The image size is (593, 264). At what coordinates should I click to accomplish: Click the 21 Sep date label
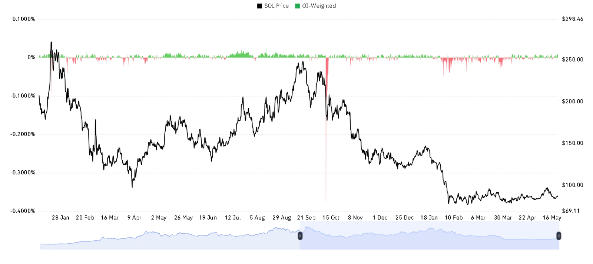tap(306, 218)
